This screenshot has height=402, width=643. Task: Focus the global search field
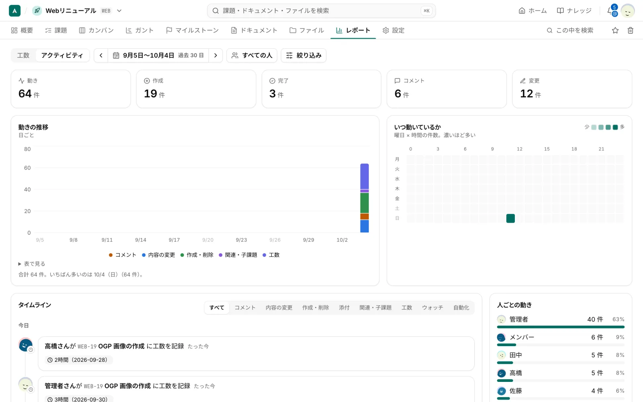(x=321, y=11)
